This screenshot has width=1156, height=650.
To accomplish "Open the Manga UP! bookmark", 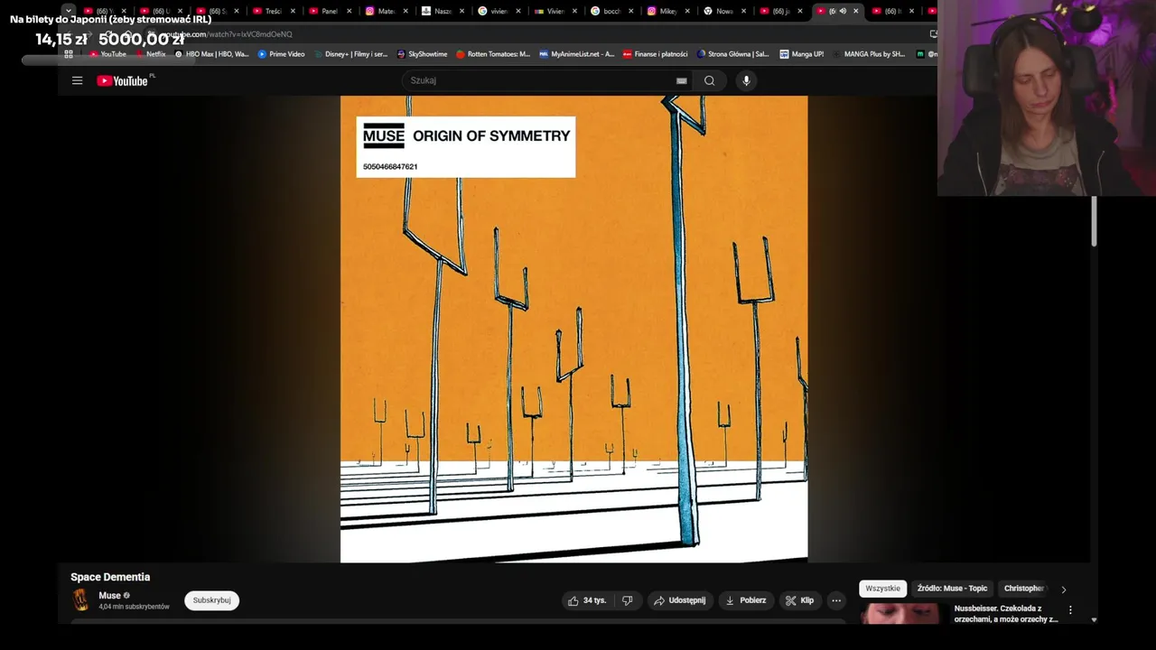I will 801,54.
